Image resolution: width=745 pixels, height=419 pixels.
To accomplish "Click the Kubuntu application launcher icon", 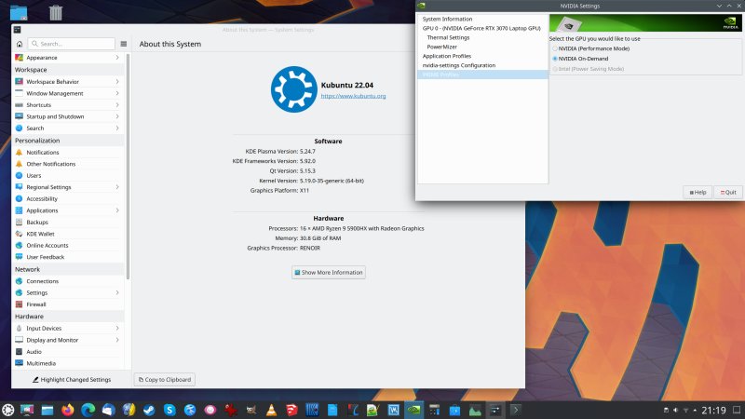I will 8,409.
